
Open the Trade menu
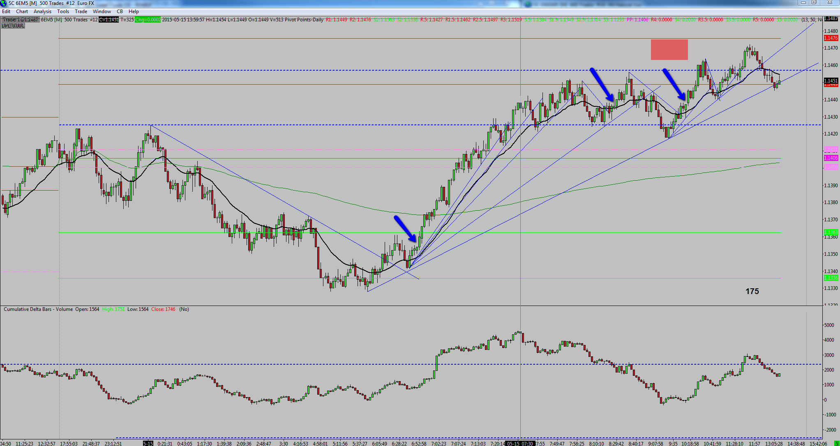coord(81,11)
